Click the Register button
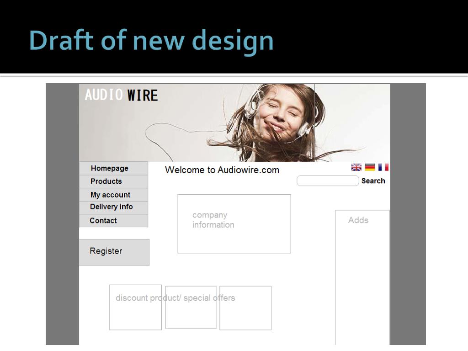This screenshot has width=468, height=351. 114,252
